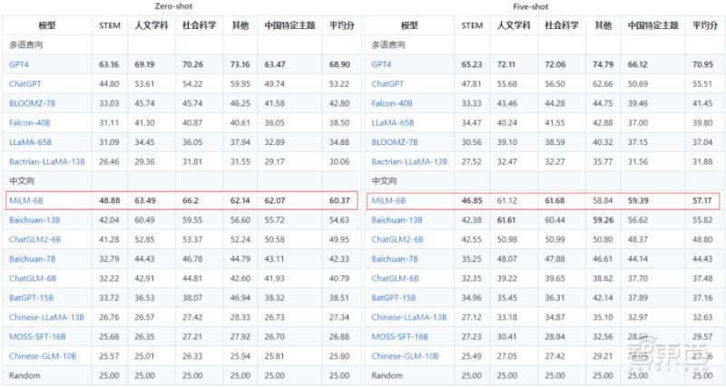The width and height of the screenshot is (726, 387).
Task: Open Baichuan-7B link in Zero-shot table
Action: click(32, 259)
